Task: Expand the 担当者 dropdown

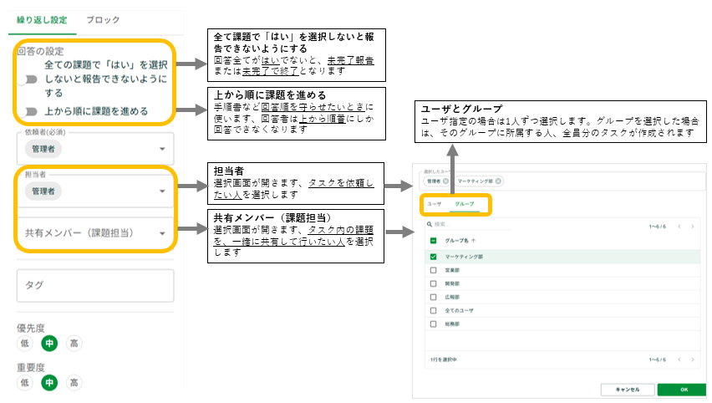Action: pos(161,191)
